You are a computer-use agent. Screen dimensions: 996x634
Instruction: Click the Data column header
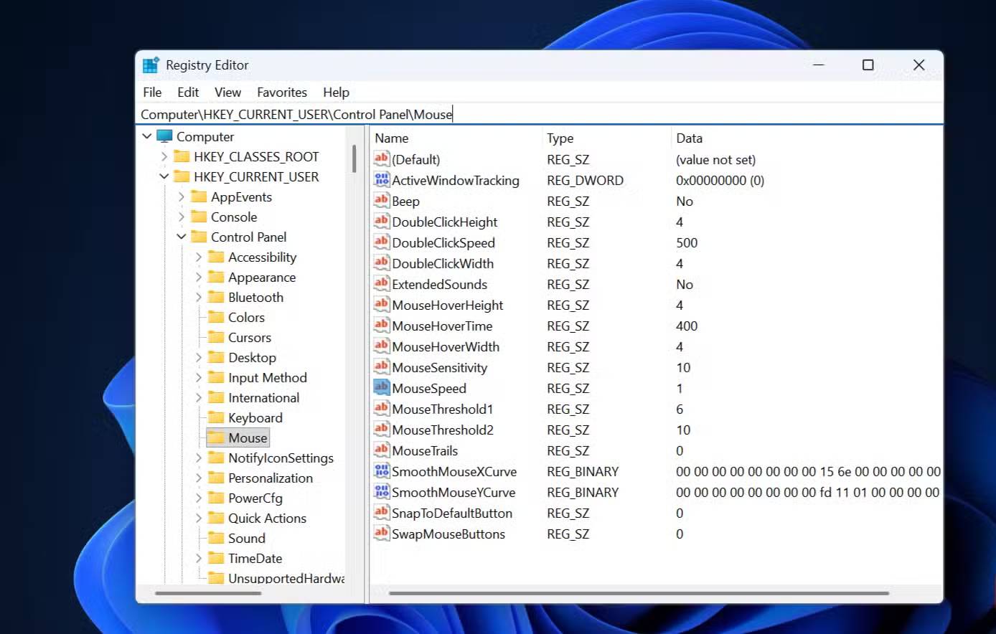click(689, 138)
